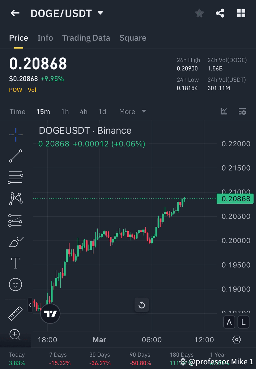Select the XABCD pattern tool
This screenshot has width=256, height=369.
pyautogui.click(x=15, y=199)
